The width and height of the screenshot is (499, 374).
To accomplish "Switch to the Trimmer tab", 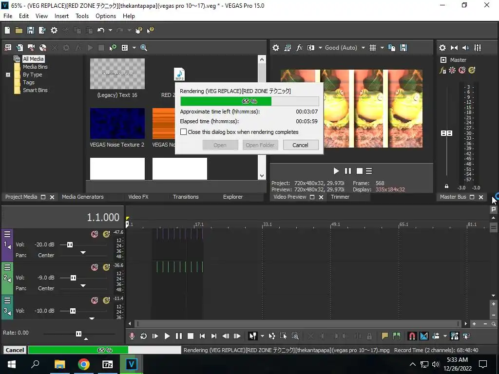I will pos(340,197).
